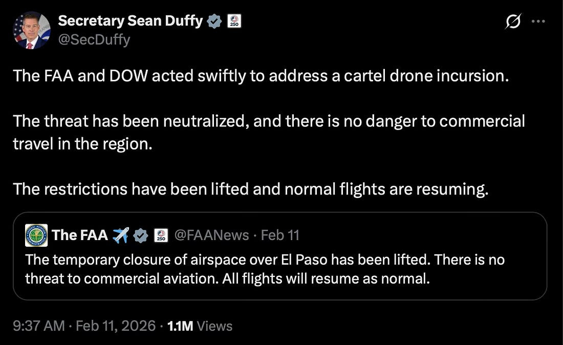The height and width of the screenshot is (345, 563).
Task: Click the airplane emoji beside The FAA
Action: [x=121, y=235]
